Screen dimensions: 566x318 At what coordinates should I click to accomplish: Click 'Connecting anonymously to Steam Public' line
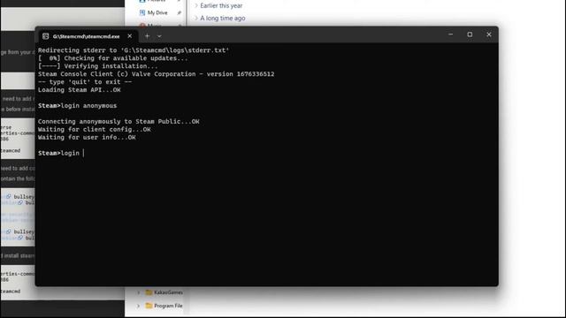(x=119, y=122)
